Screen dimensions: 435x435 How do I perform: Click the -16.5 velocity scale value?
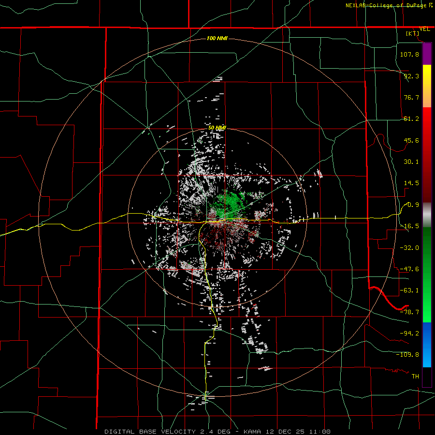(x=409, y=226)
